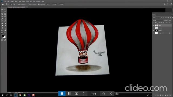
Task: Select the Eraser tool
Action: [x=5, y=21]
